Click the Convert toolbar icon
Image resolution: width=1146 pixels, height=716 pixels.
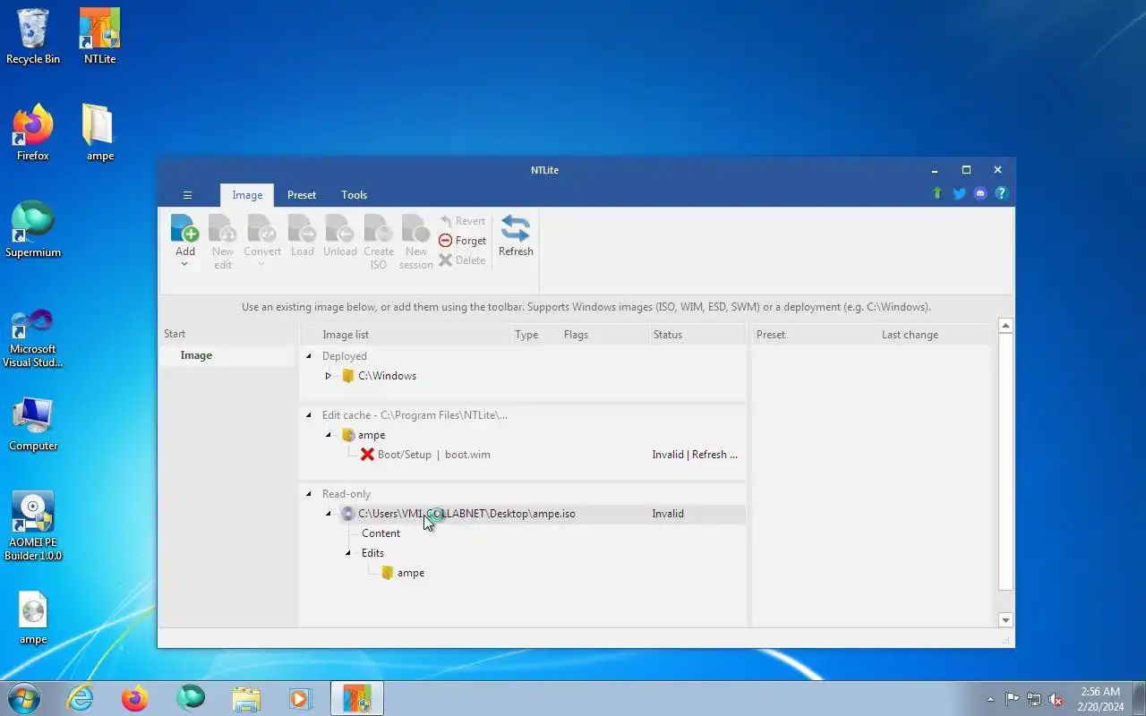262,228
